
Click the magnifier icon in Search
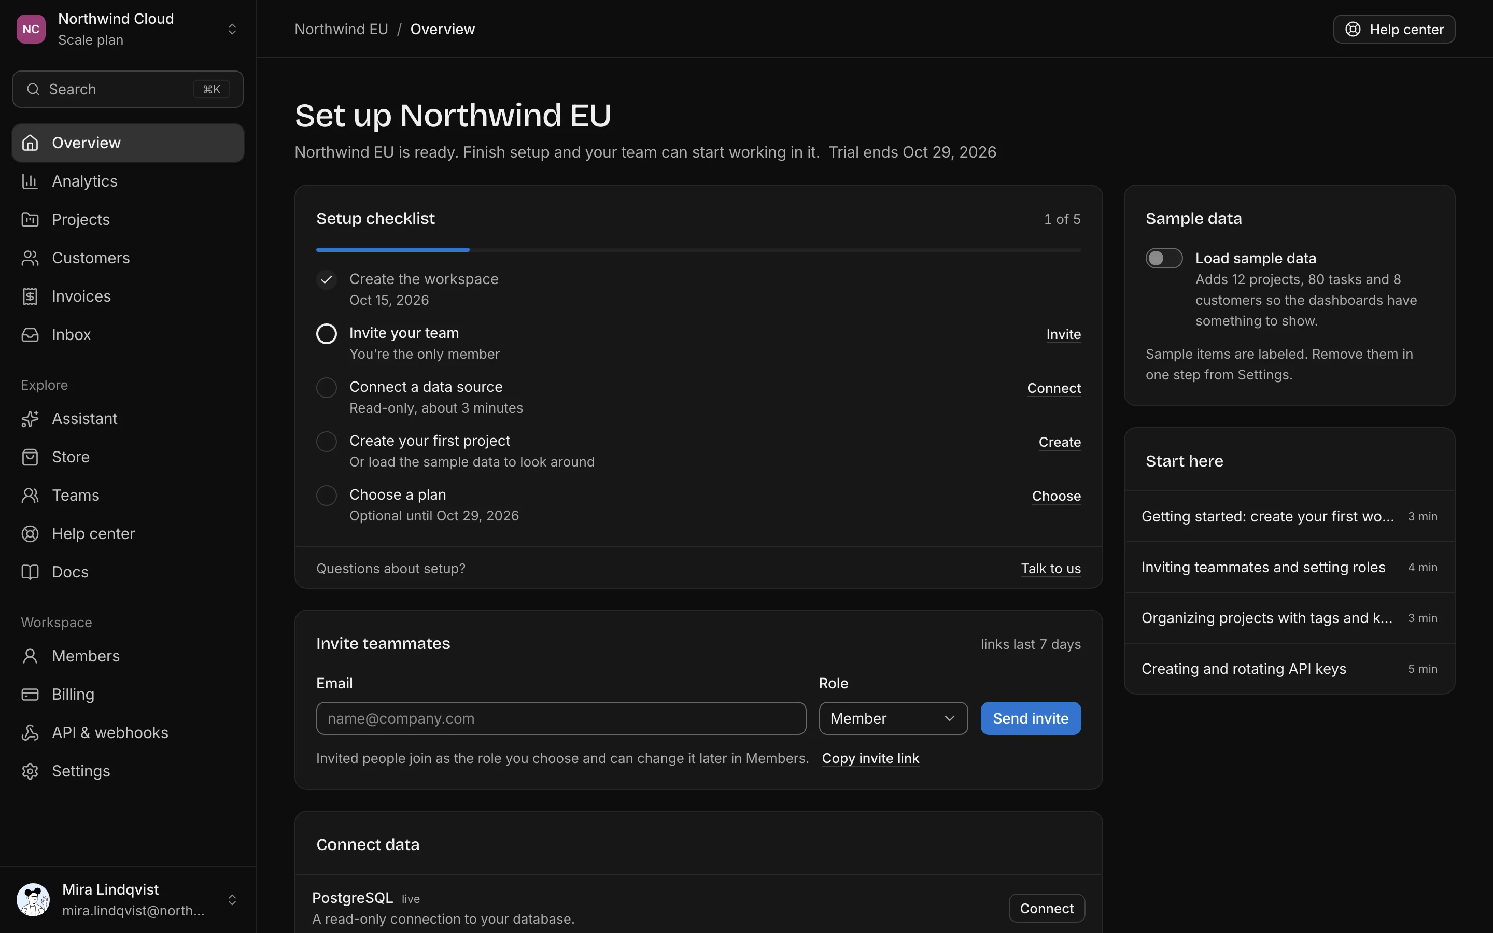coord(33,90)
